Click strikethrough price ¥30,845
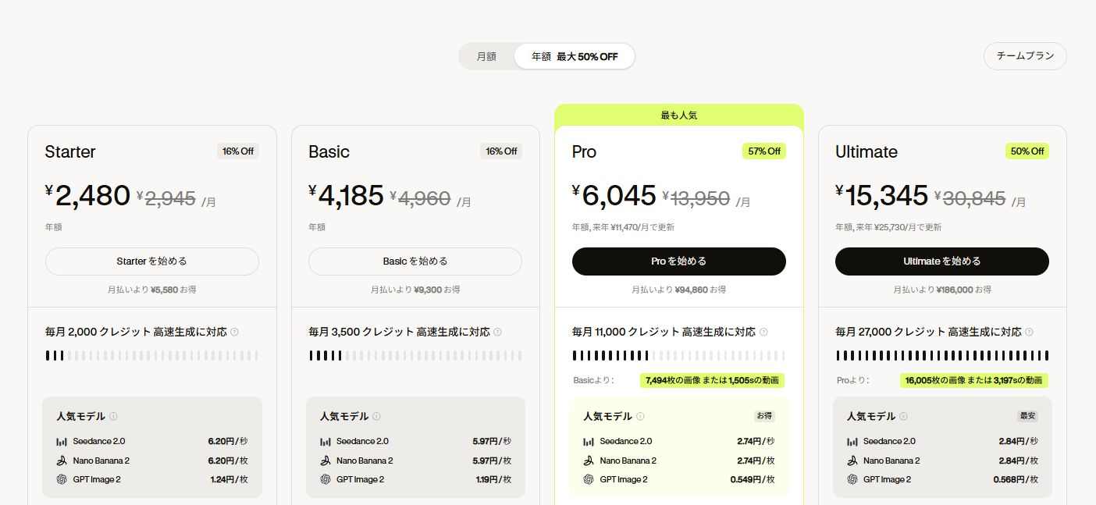The width and height of the screenshot is (1096, 505). [970, 199]
